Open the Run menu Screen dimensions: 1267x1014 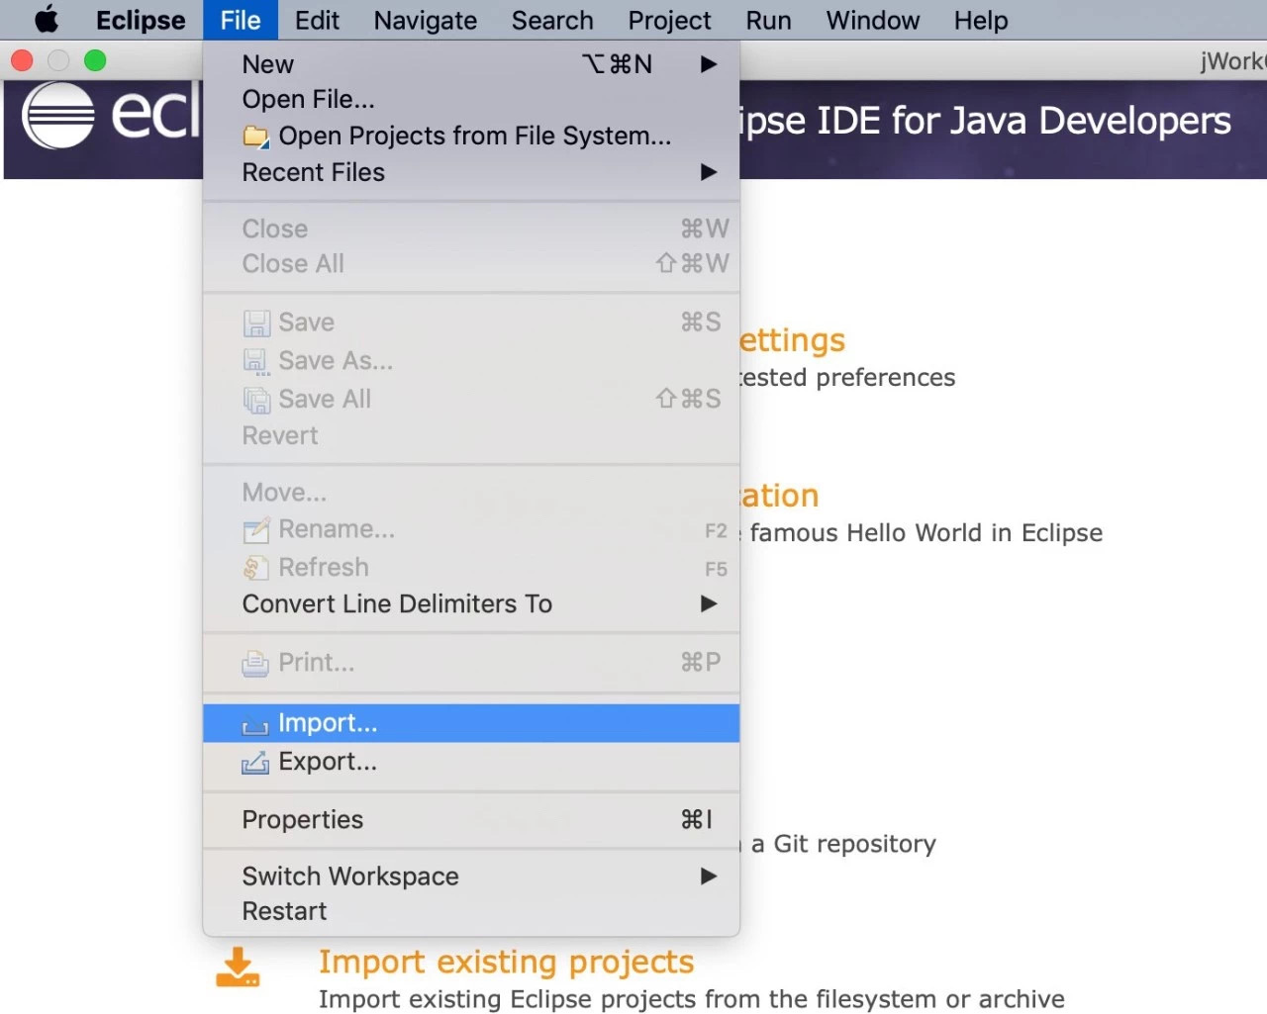(768, 20)
